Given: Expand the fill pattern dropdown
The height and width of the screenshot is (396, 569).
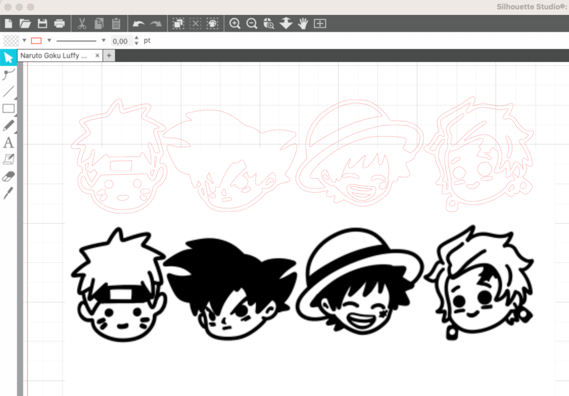Looking at the screenshot, I should tap(24, 41).
